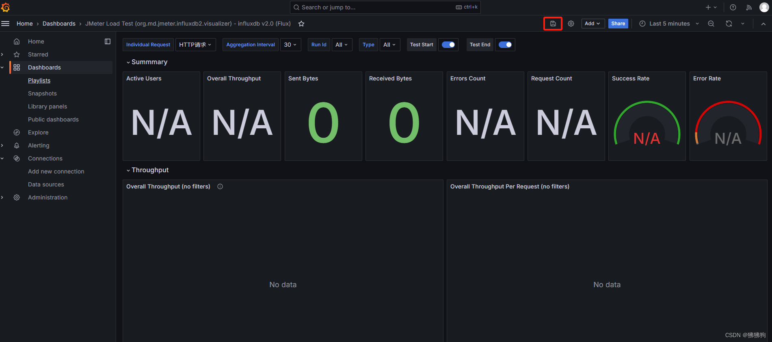Zoom out the time range
The height and width of the screenshot is (342, 772).
tap(711, 24)
